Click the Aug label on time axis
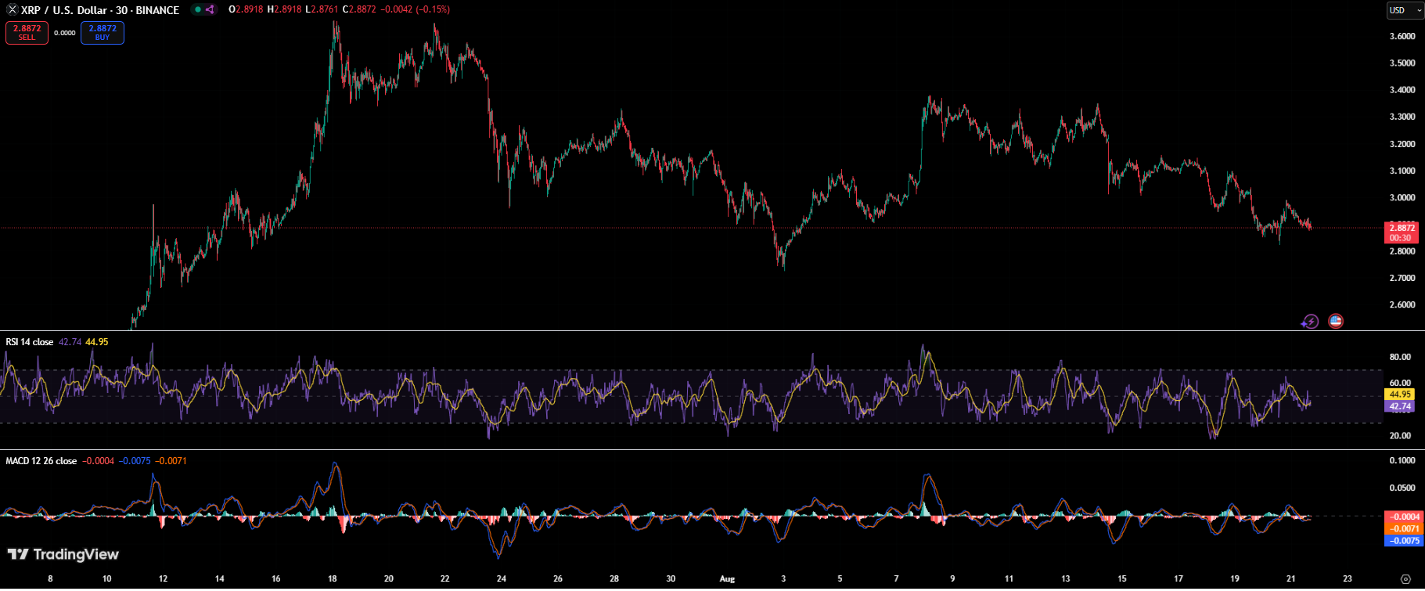The width and height of the screenshot is (1425, 591). 727,579
